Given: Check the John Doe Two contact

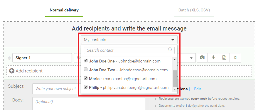Looking at the screenshot, I should click(86, 70).
